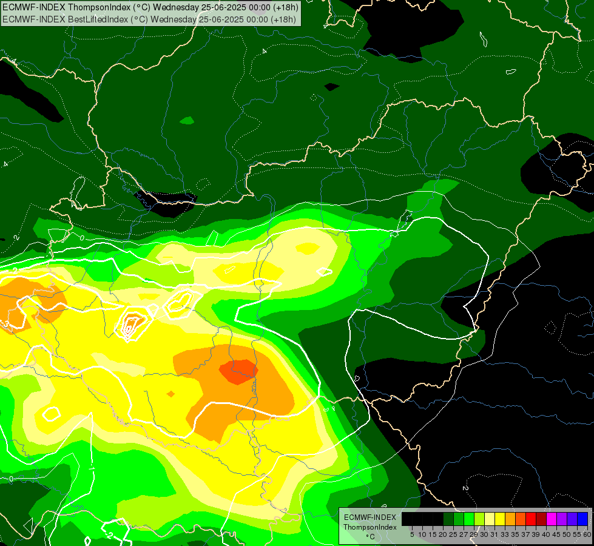
Task: Select the red-orange 35-37 legend swatch
Action: pyautogui.click(x=521, y=519)
